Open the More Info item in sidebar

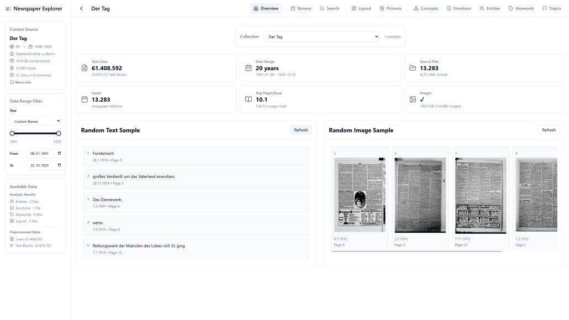(x=19, y=82)
